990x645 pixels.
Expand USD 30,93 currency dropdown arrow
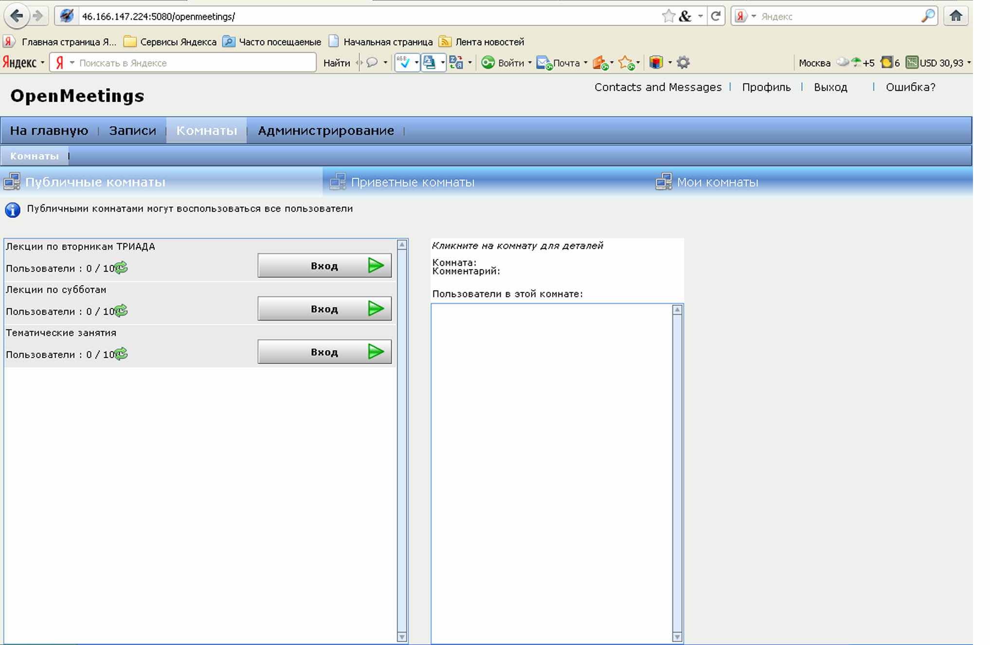pyautogui.click(x=969, y=63)
